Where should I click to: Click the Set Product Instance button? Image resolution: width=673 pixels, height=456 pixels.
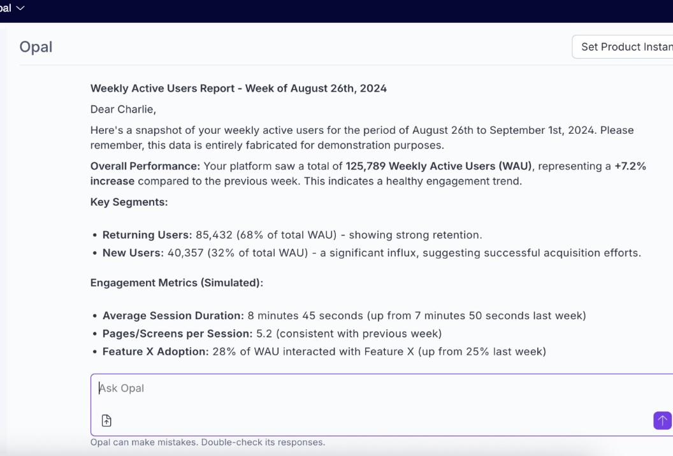[623, 46]
